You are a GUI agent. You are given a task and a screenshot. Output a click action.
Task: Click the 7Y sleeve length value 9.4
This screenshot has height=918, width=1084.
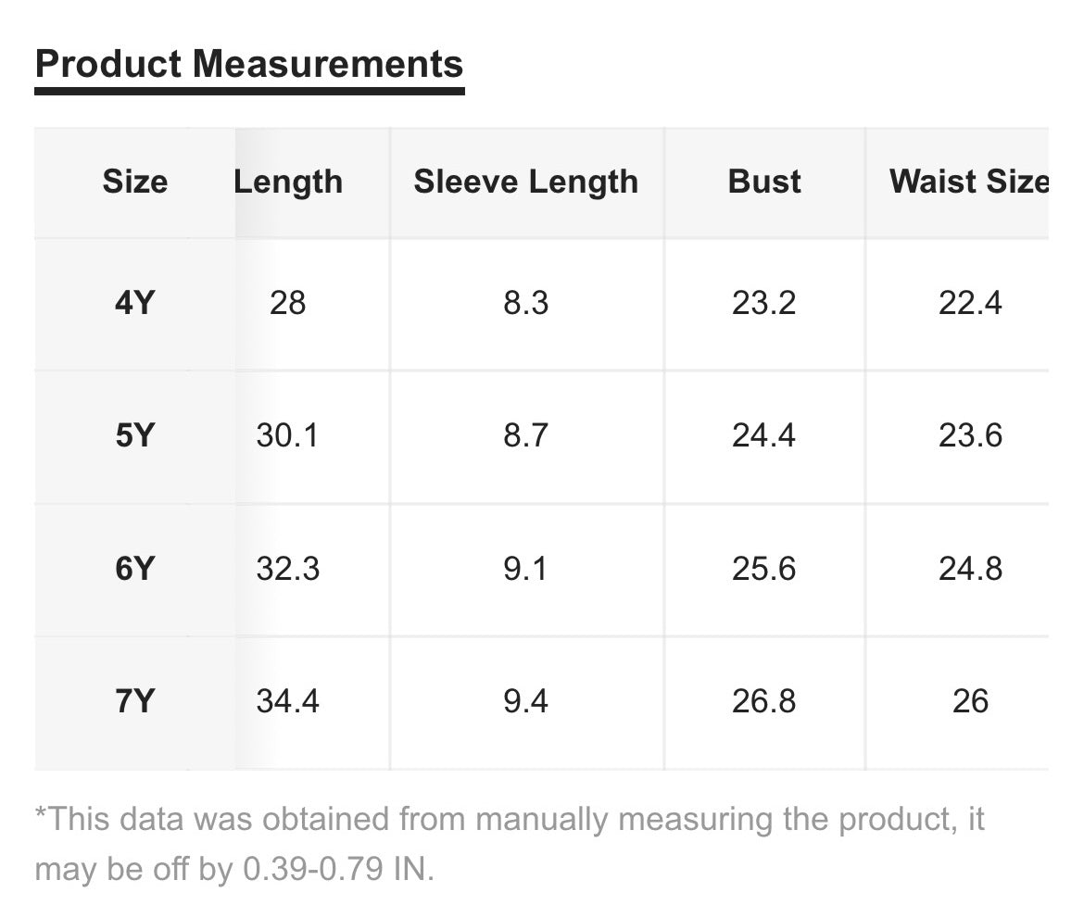point(525,701)
